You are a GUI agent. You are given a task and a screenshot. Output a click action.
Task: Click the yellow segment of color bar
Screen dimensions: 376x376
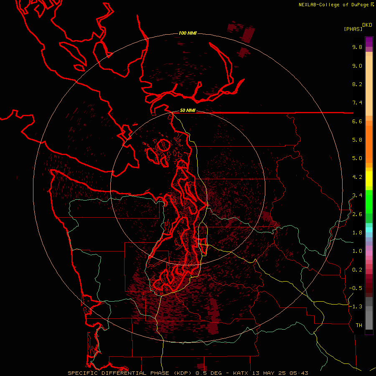369,179
